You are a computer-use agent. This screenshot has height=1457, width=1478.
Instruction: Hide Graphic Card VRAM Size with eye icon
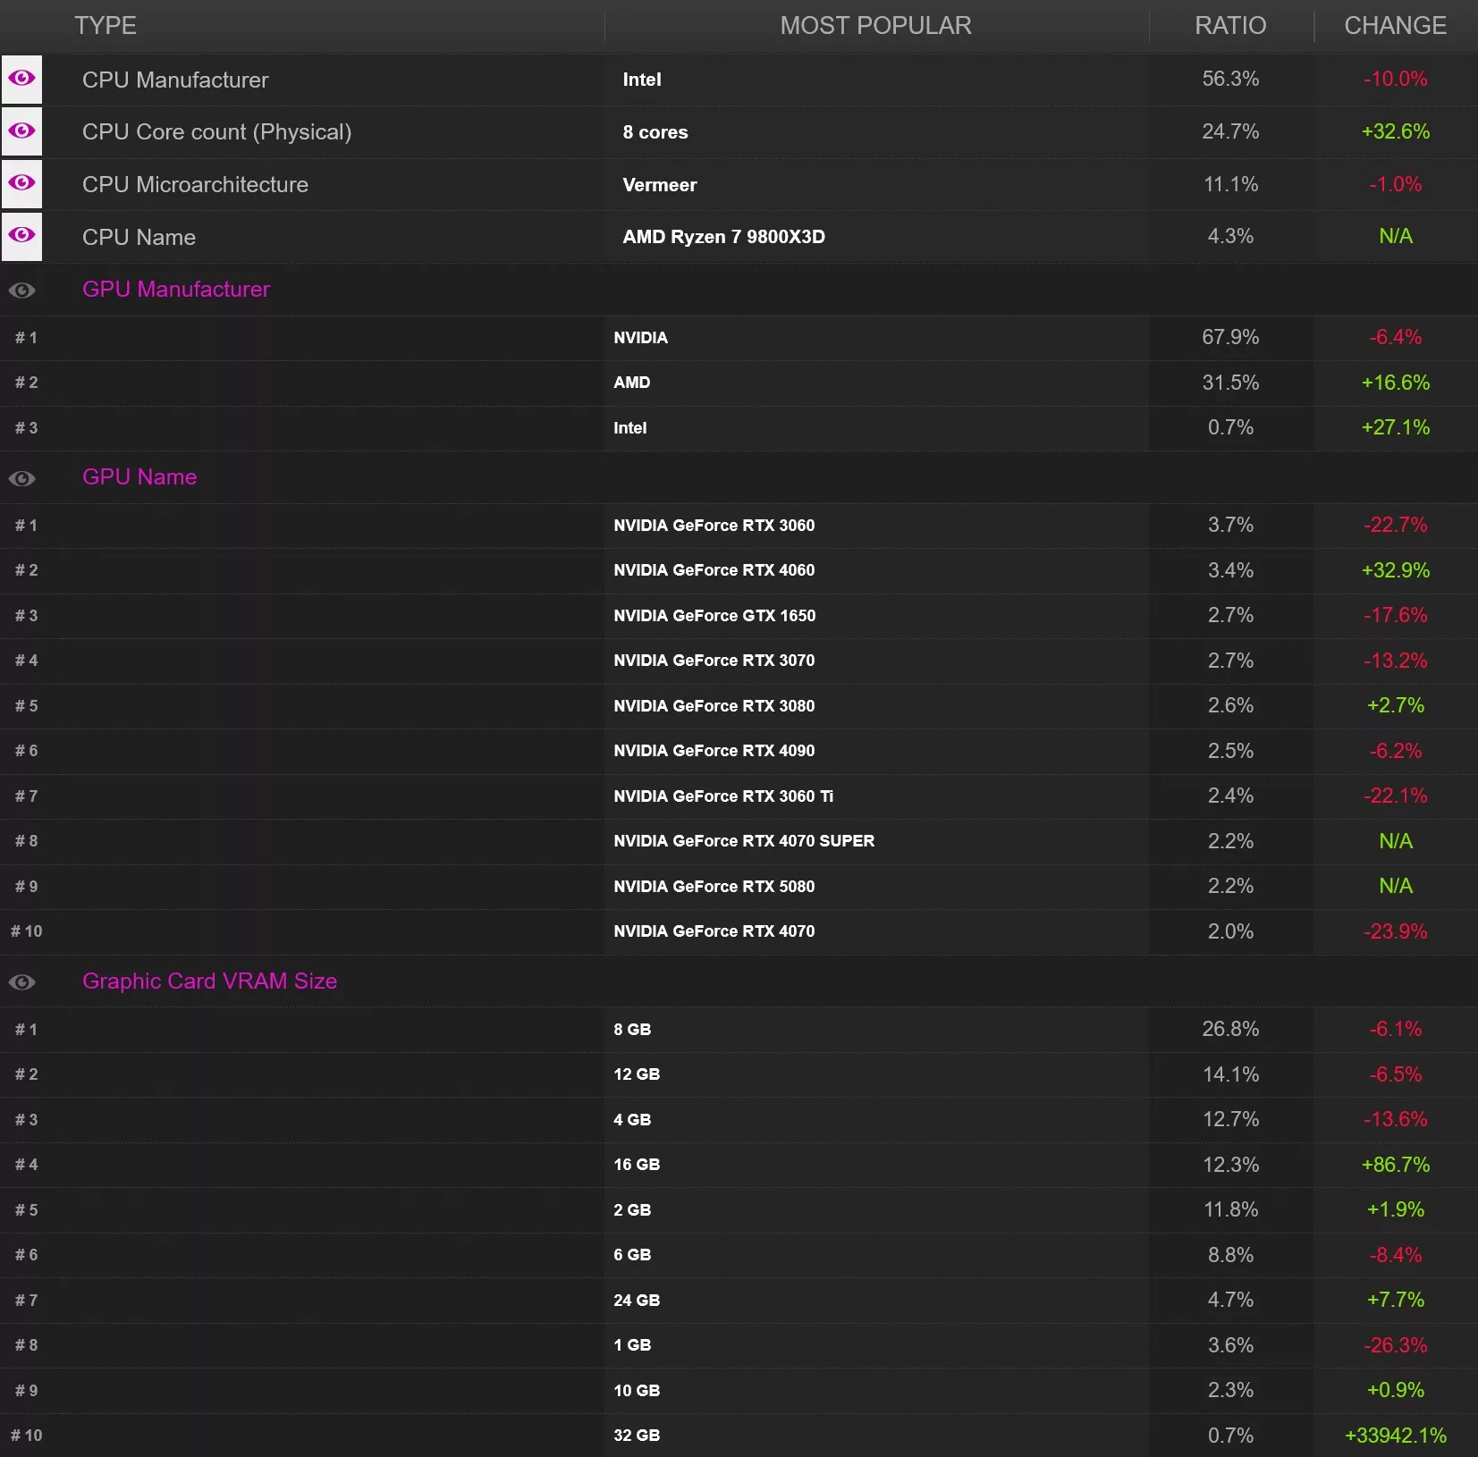pyautogui.click(x=21, y=981)
